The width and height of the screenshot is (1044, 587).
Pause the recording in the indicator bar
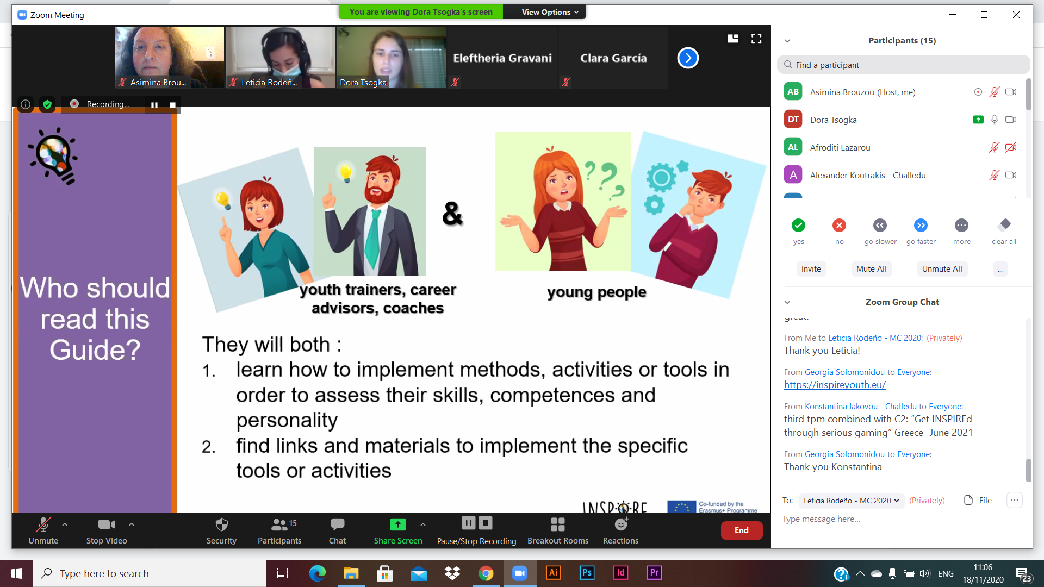pos(154,105)
